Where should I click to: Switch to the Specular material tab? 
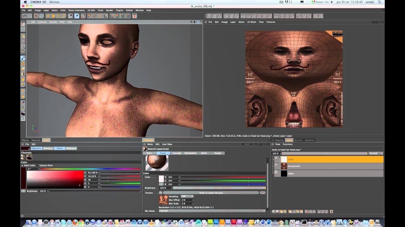point(177,153)
